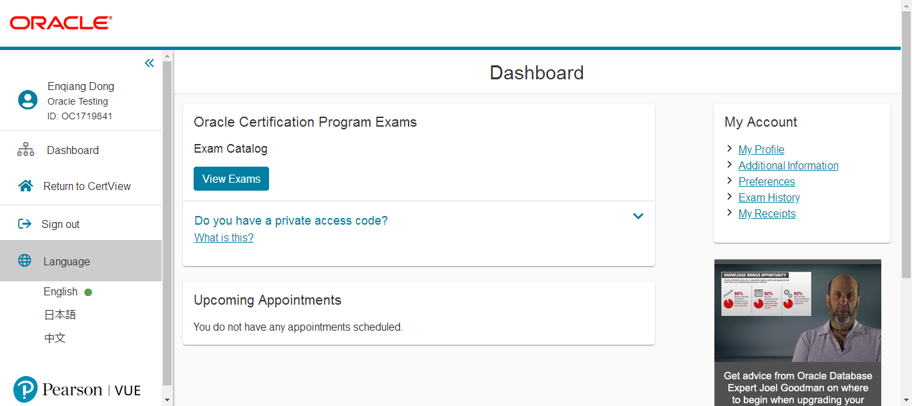
Task: Switch language to 中文
Action: pos(55,338)
